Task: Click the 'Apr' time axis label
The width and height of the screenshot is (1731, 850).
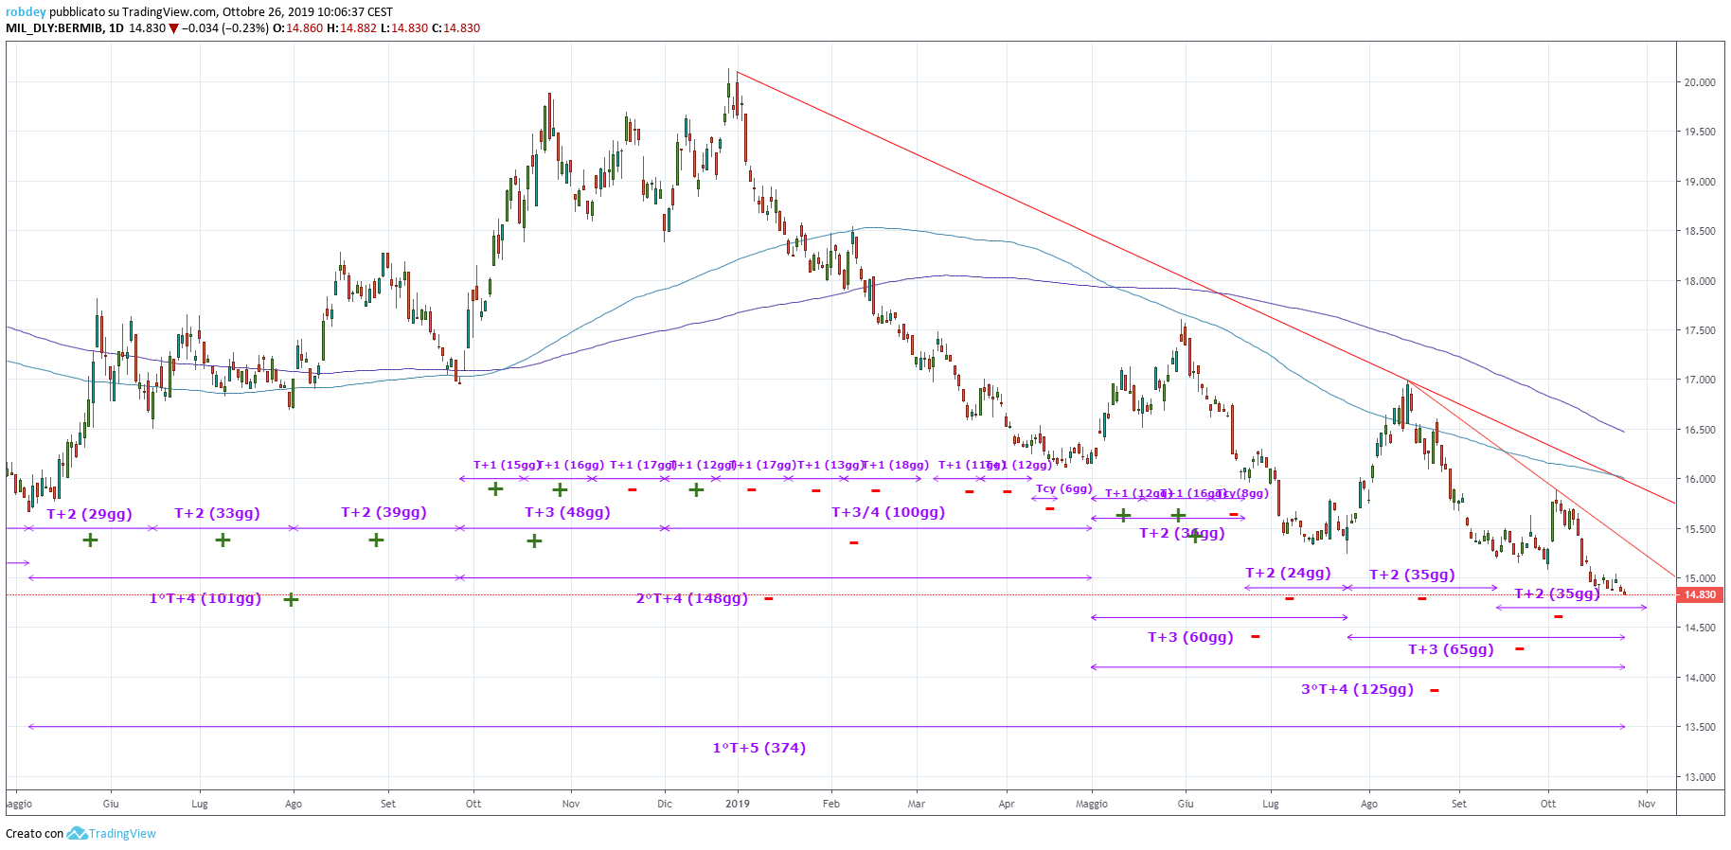Action: 1007,804
